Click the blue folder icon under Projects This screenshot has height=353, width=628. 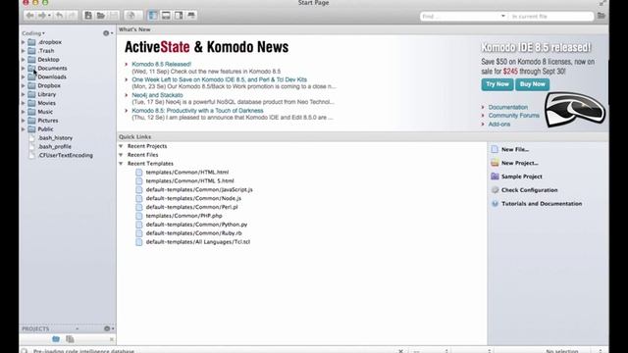pos(56,339)
